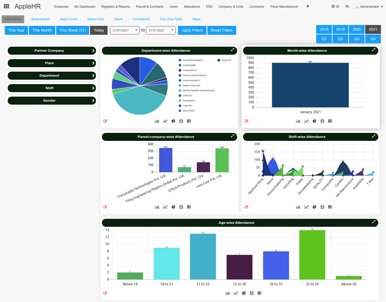Click the Apply Filters button
This screenshot has height=302, width=386.
192,30
